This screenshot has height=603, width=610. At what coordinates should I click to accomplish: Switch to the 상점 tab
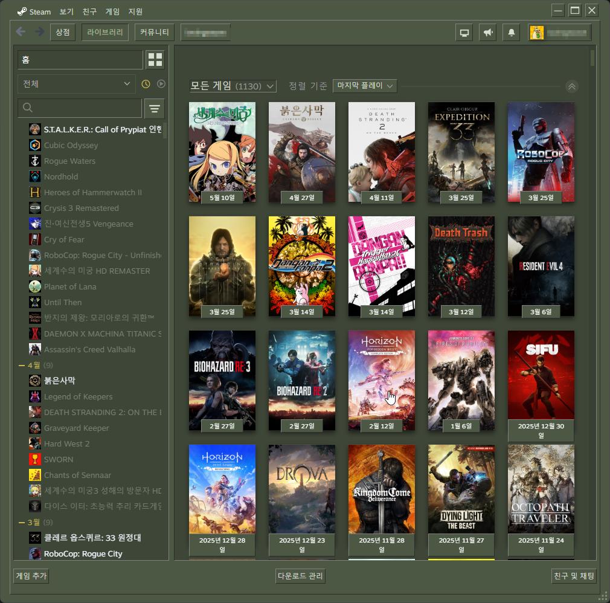pyautogui.click(x=63, y=32)
